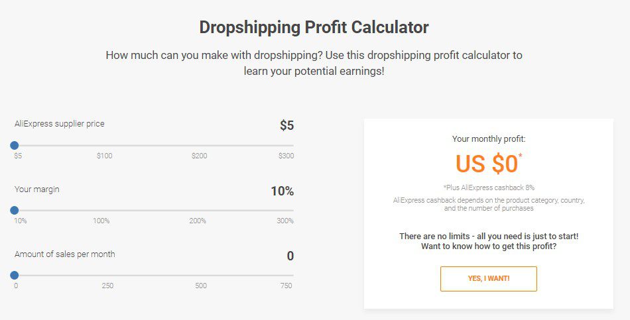Set margin slider at 200% mark
630x320 pixels.
(198, 211)
